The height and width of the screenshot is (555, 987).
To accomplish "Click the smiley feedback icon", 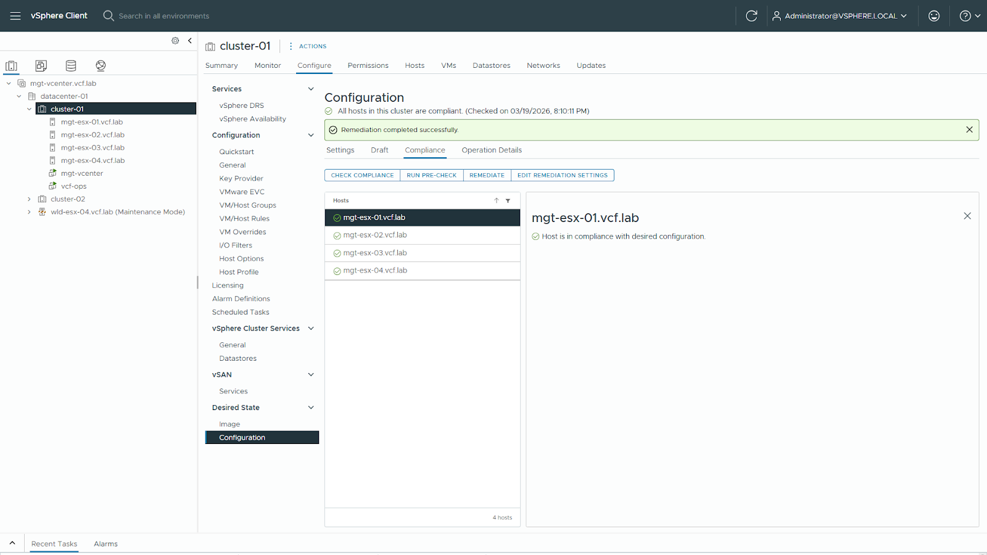I will 934,16.
